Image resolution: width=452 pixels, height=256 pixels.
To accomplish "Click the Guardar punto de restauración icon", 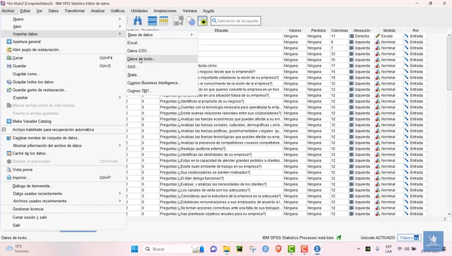I will (x=9, y=90).
